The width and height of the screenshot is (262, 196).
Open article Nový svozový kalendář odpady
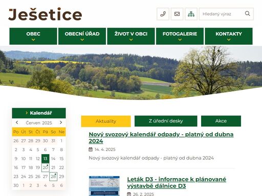pyautogui.click(x=161, y=138)
